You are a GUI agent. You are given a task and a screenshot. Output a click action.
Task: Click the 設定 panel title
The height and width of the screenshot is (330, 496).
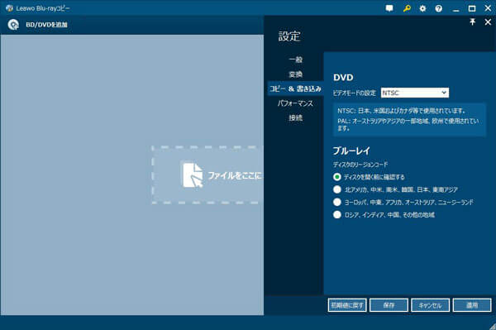pyautogui.click(x=289, y=36)
